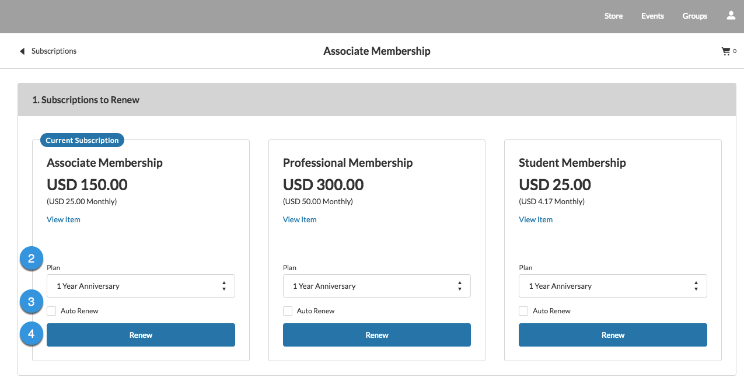Image resolution: width=744 pixels, height=381 pixels.
Task: Click the numbered step badge 3
Action: click(31, 302)
